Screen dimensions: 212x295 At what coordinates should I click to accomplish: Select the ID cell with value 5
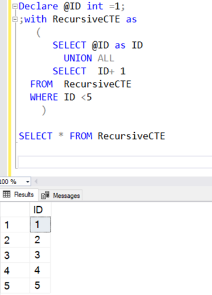tap(40, 285)
